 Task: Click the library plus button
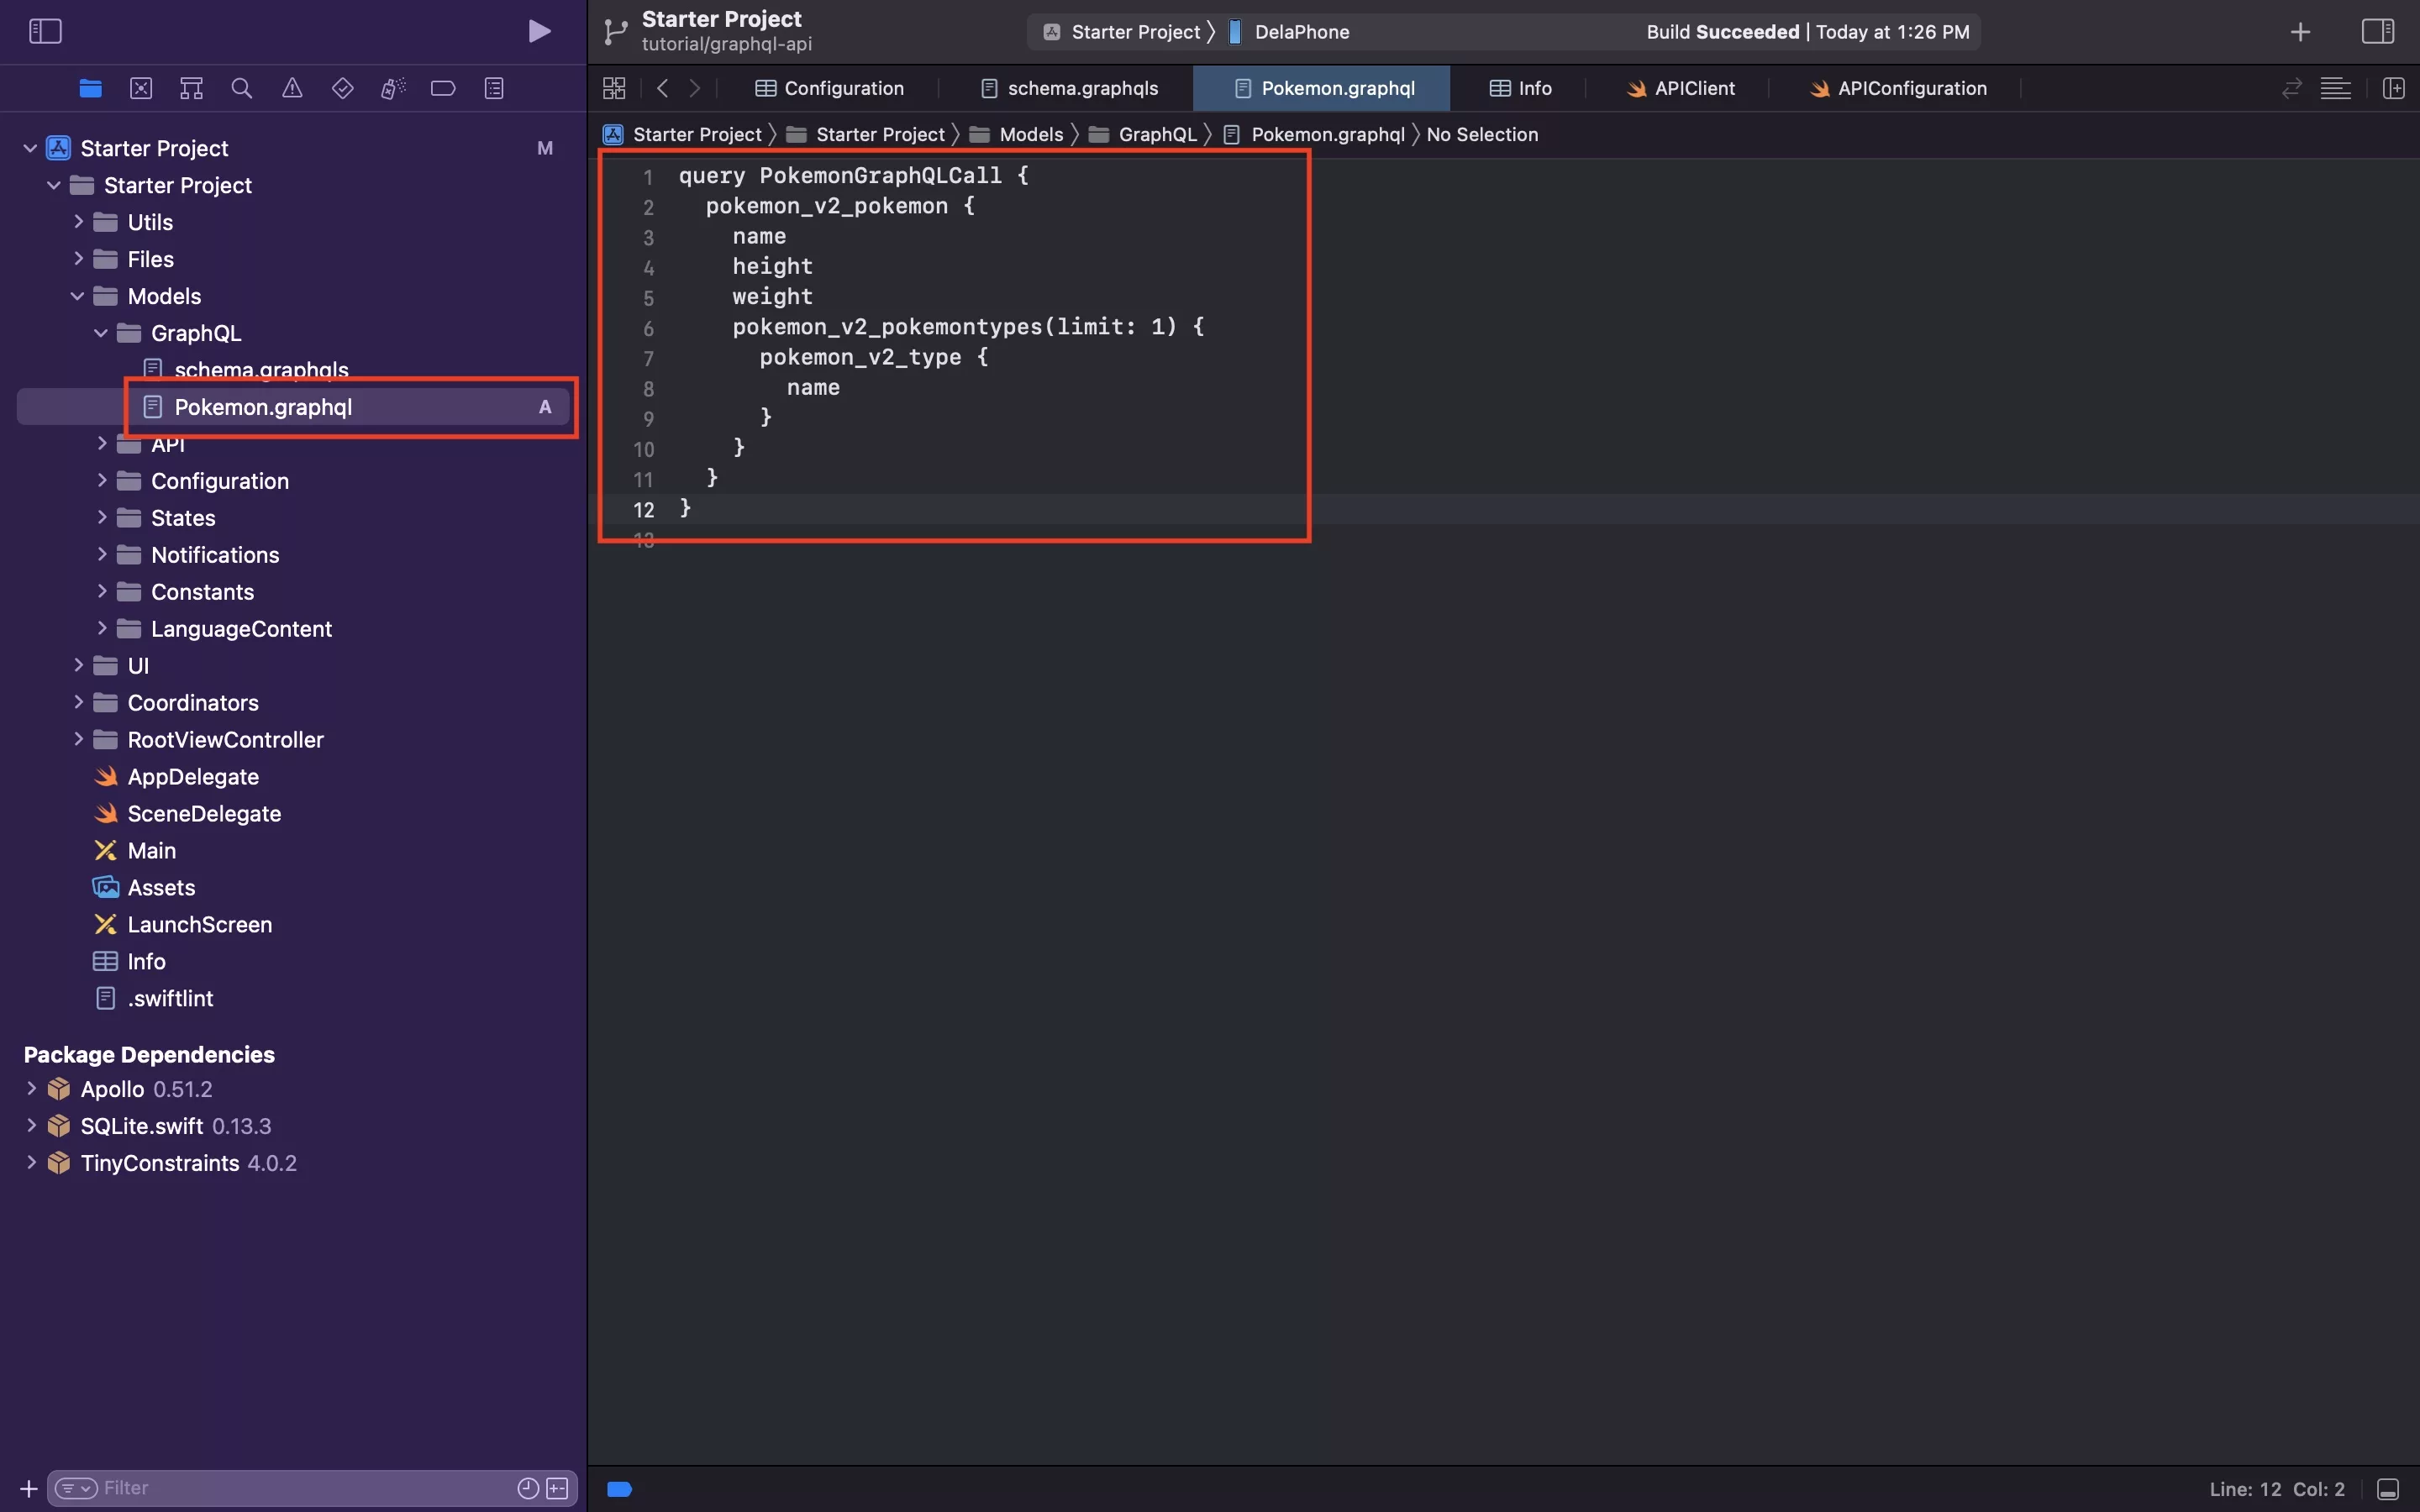(x=2300, y=32)
